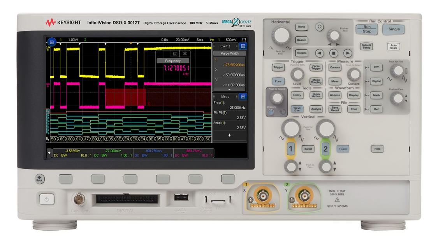Toggle the FFT button
The image size is (445, 250).
[x=376, y=68]
